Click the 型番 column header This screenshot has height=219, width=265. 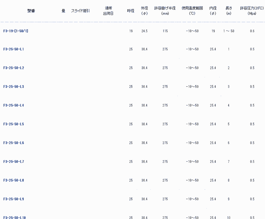pyautogui.click(x=31, y=11)
